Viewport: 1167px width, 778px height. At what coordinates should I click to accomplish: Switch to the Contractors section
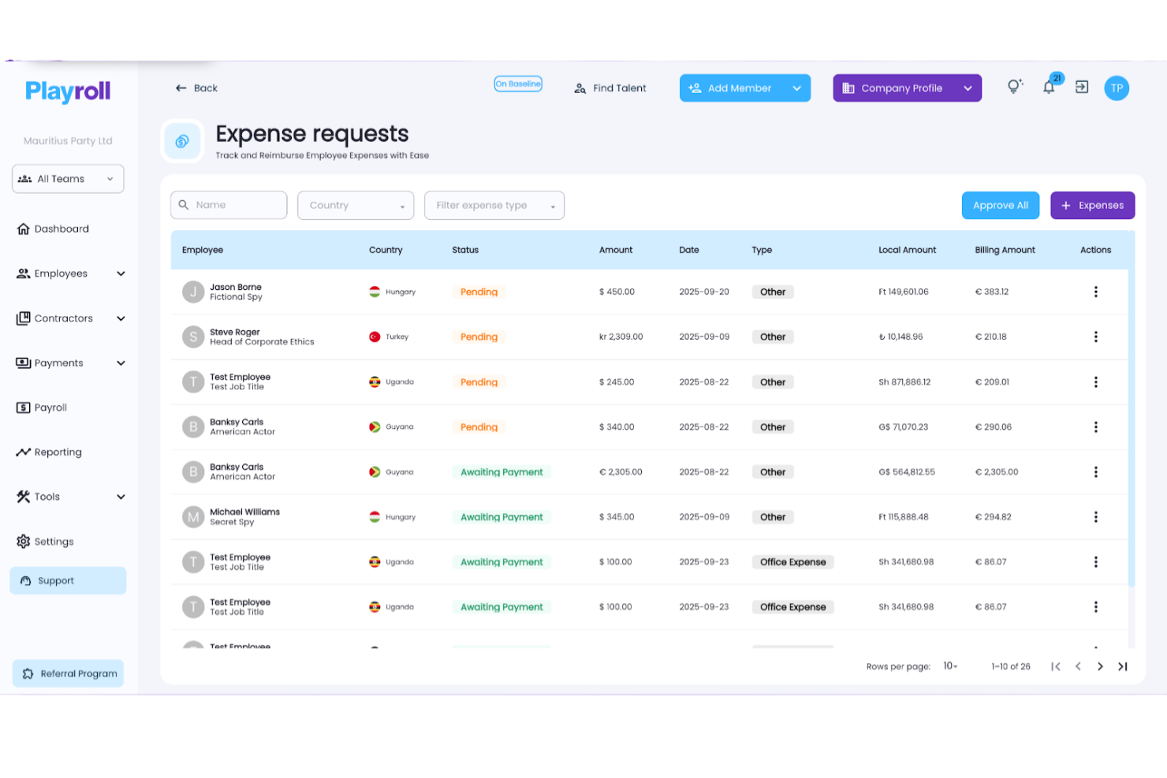pos(63,318)
